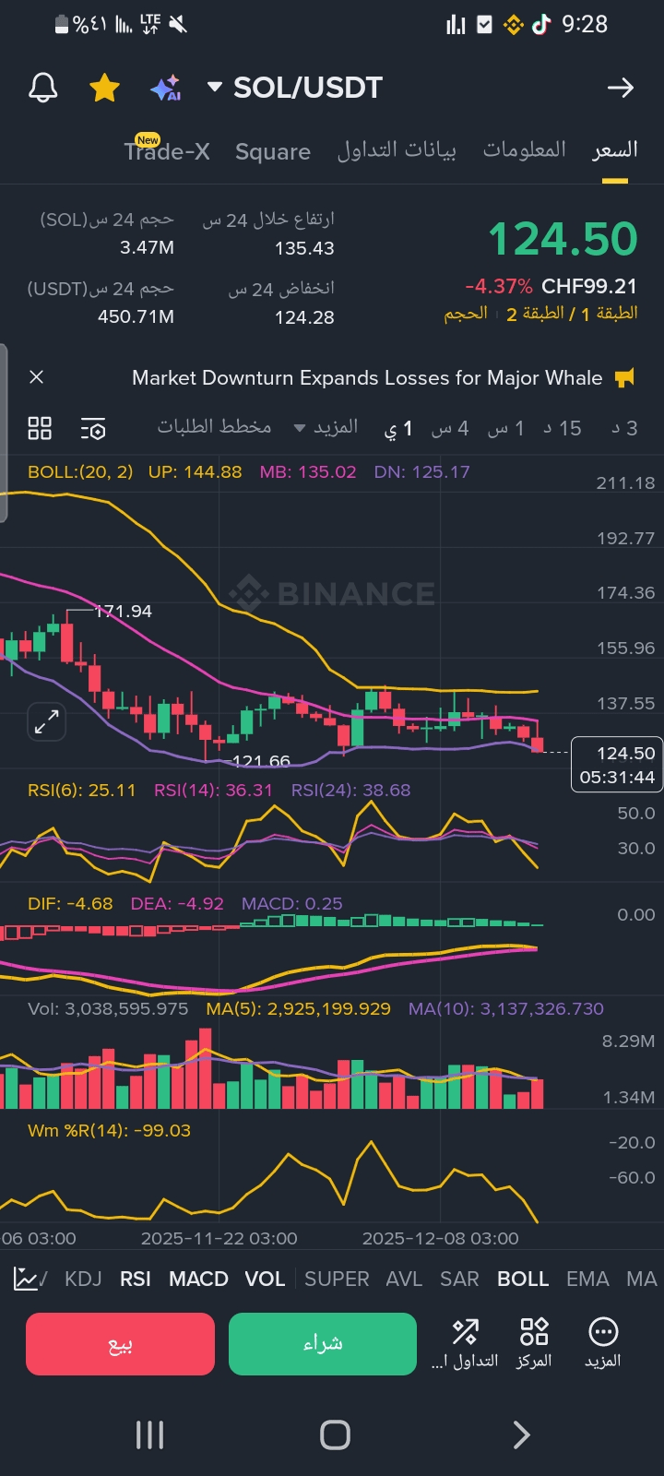Tap the -4.37% change value
664x1476 pixels.
pyautogui.click(x=499, y=286)
